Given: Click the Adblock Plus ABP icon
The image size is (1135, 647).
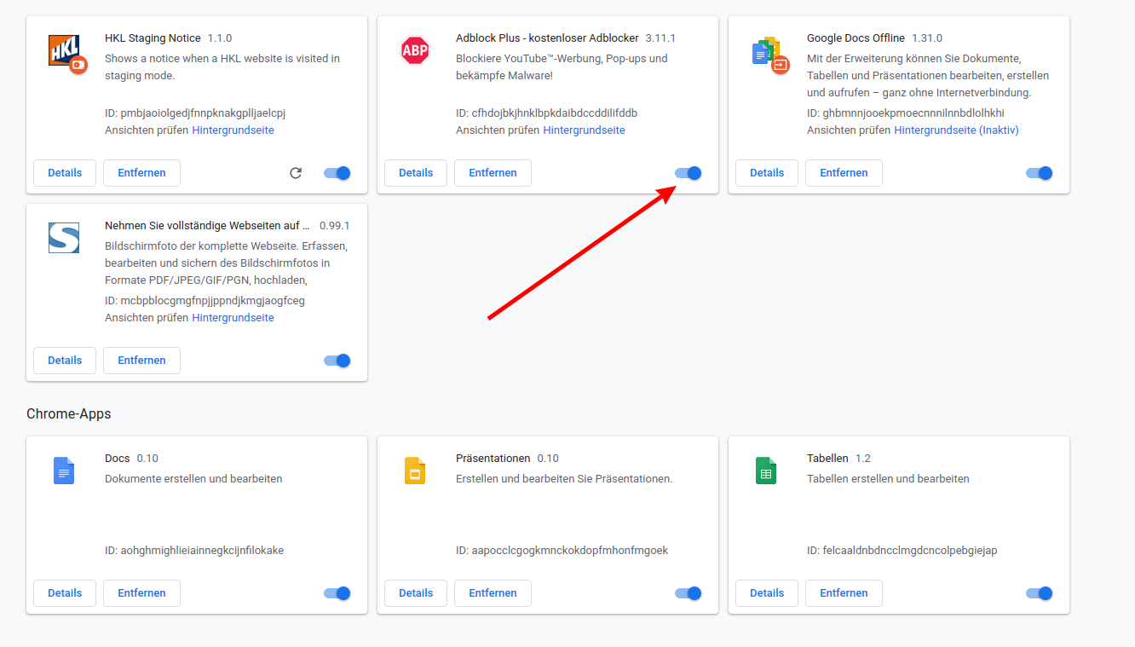Looking at the screenshot, I should point(415,50).
